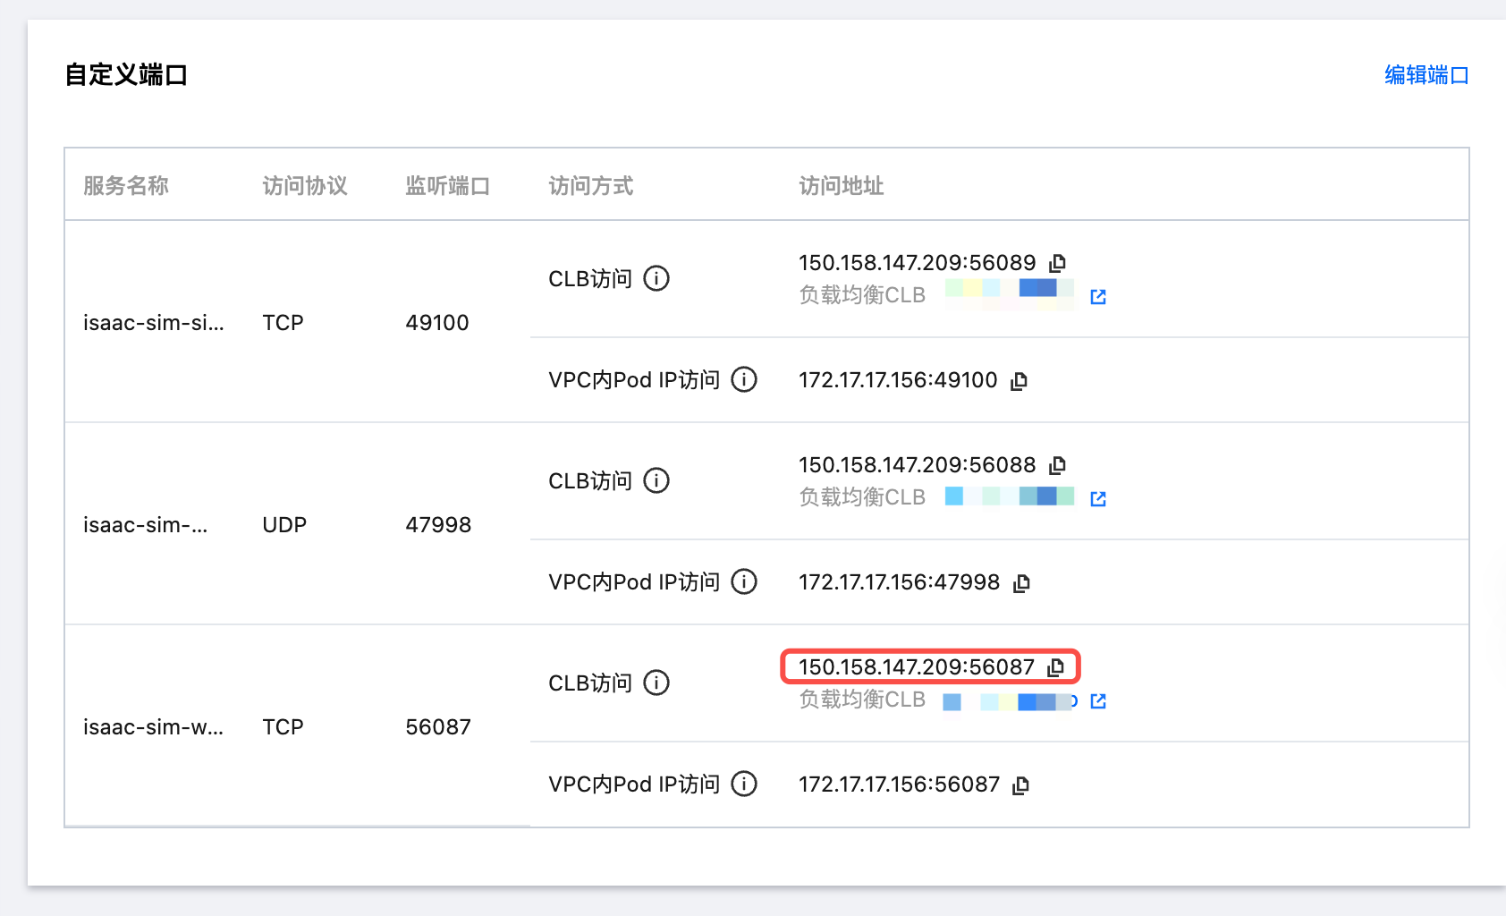The width and height of the screenshot is (1506, 916).
Task: Copy Pod IP address 172.17.17.156:47998
Action: coord(1021,583)
